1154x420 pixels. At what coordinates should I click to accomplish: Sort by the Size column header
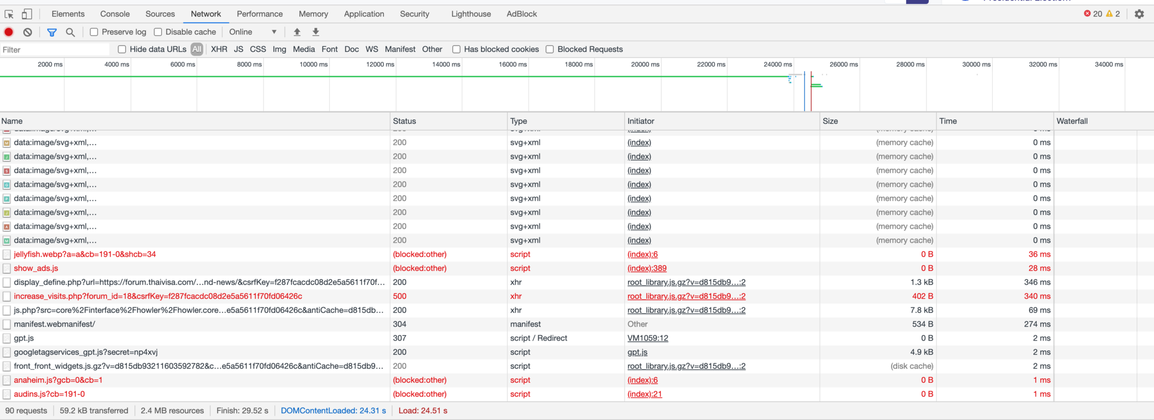pos(878,121)
